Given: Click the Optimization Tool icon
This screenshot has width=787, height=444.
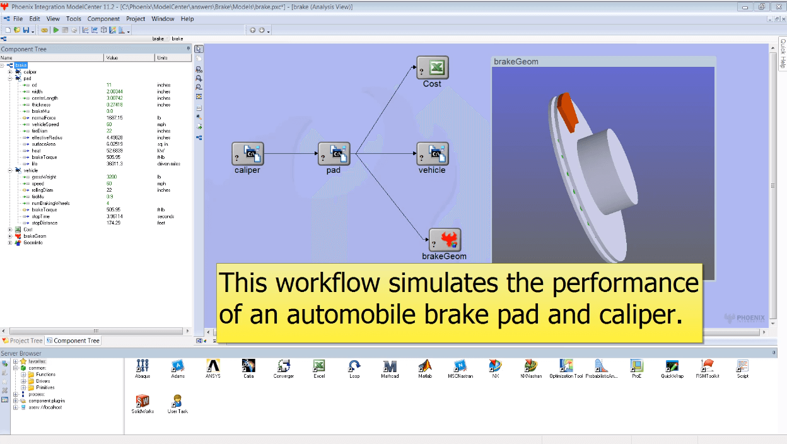Looking at the screenshot, I should click(x=566, y=366).
